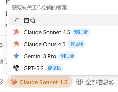This screenshot has width=118, height=92.
Task: Open the 全部信息源 sources selector
Action: coord(95,82)
